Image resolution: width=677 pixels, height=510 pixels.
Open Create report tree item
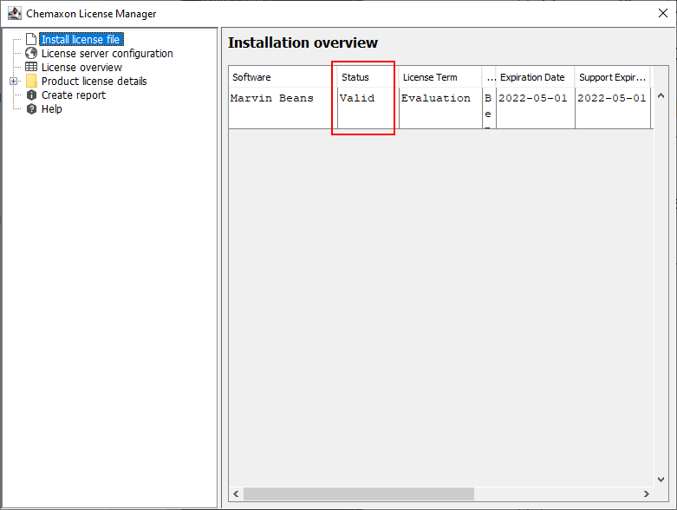pos(74,95)
